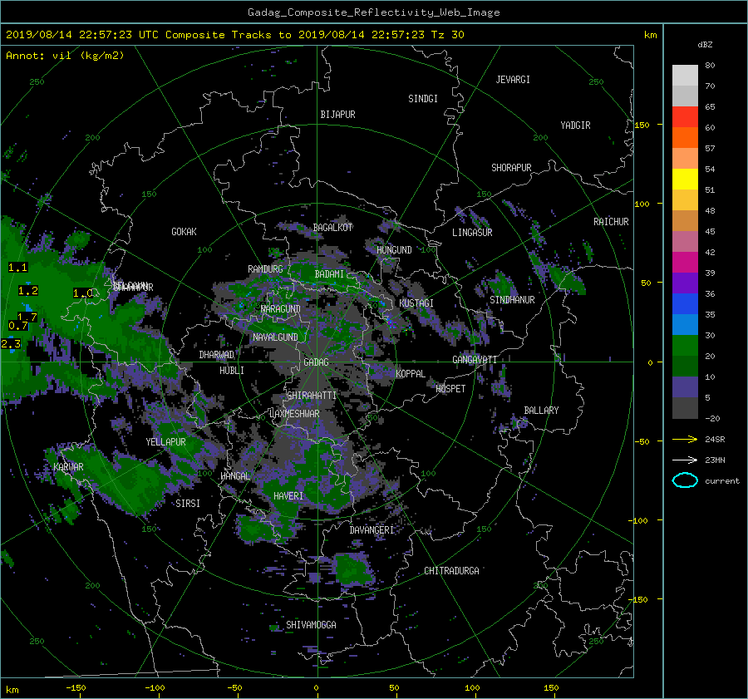Select the 51 dBZ yellow color swatch
The image size is (748, 699).
pyautogui.click(x=685, y=180)
